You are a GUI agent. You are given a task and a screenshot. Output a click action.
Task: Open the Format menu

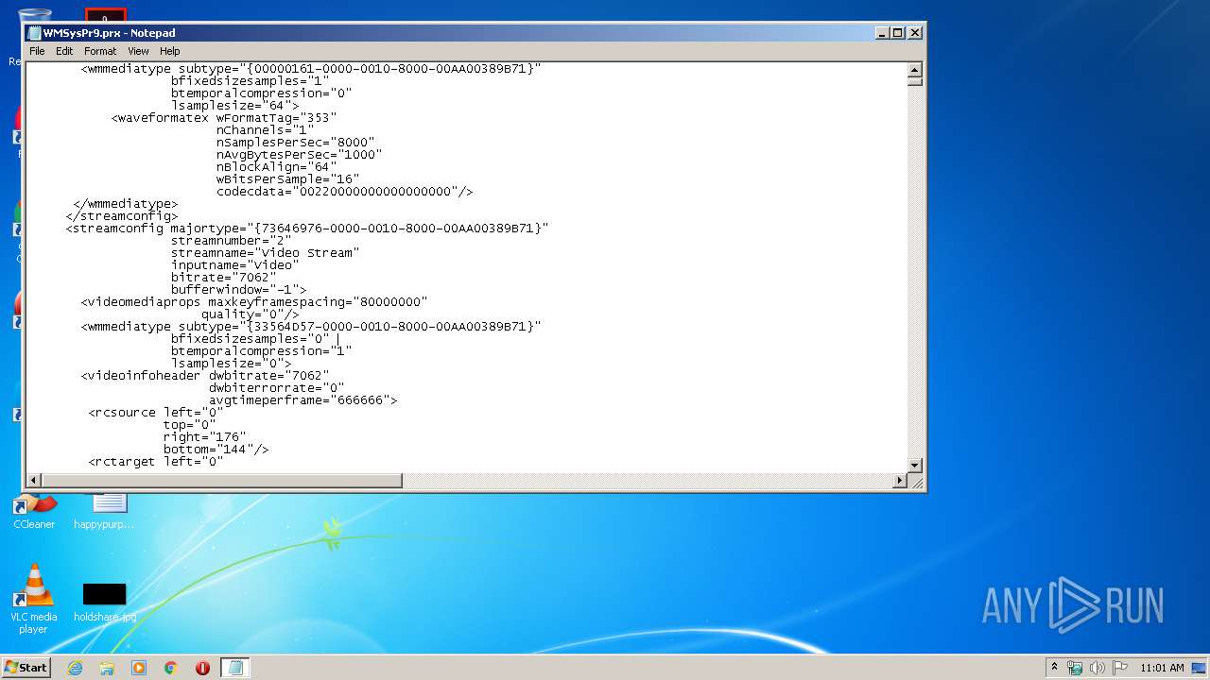click(100, 51)
